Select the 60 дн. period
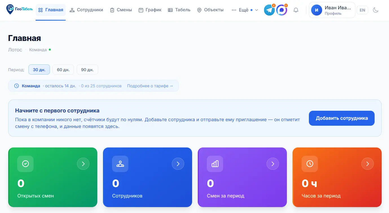 coord(63,69)
